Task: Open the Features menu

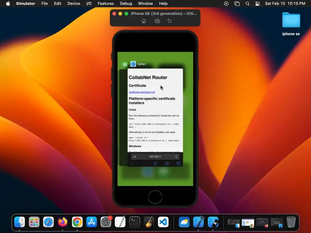Action: [x=106, y=4]
